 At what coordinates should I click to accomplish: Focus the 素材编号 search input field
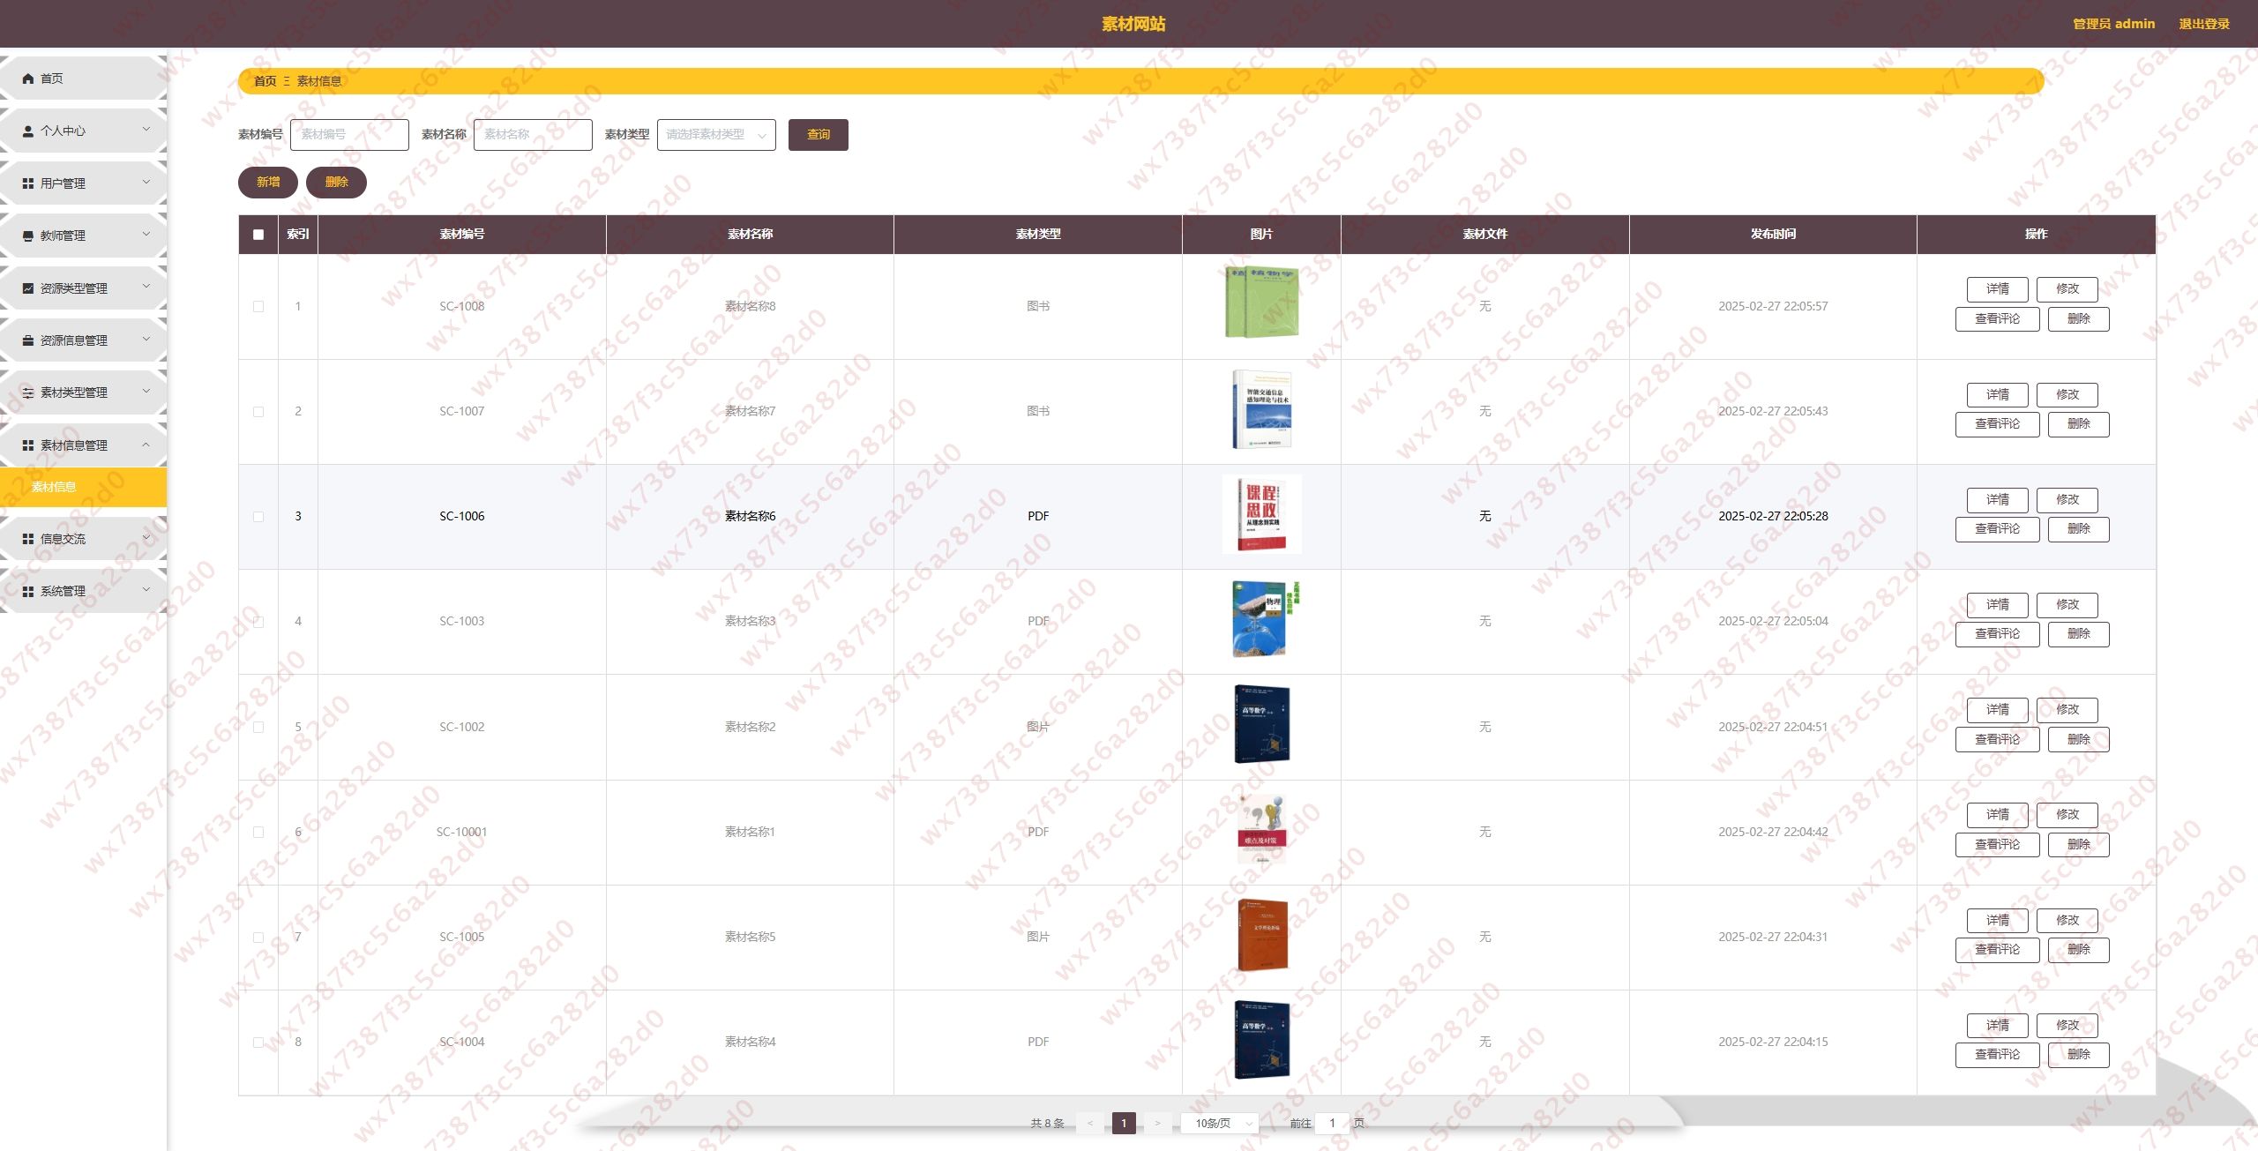click(349, 135)
